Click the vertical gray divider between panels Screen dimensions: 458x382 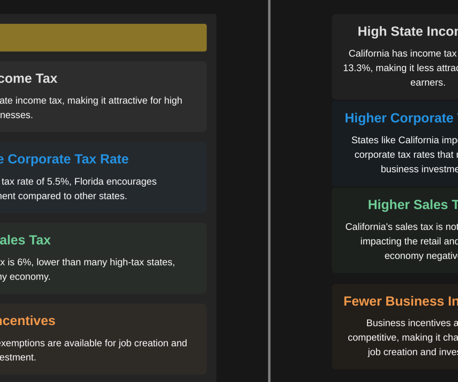pos(269,191)
